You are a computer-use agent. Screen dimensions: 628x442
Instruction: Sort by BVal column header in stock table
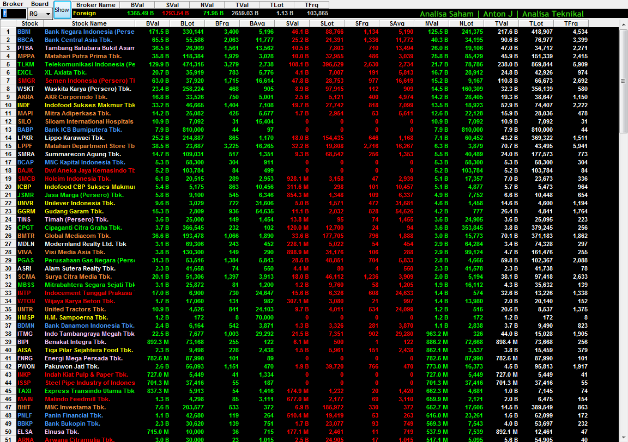point(153,23)
